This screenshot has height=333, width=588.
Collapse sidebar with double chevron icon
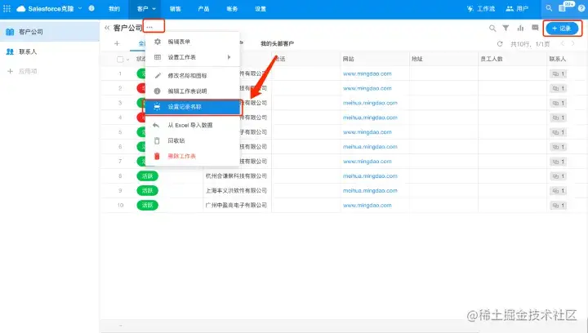click(107, 28)
